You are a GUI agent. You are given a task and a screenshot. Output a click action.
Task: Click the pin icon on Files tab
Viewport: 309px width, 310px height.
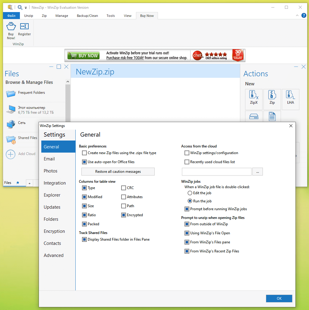[x=17, y=183]
